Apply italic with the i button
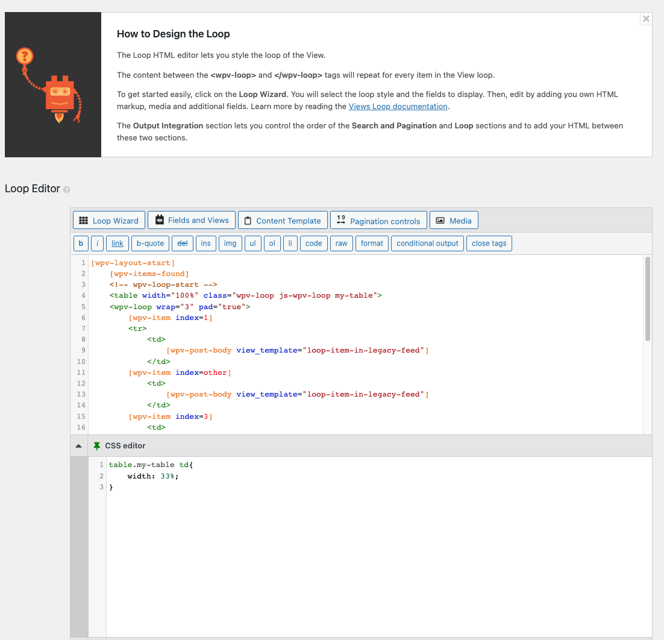Image resolution: width=664 pixels, height=640 pixels. coord(98,243)
